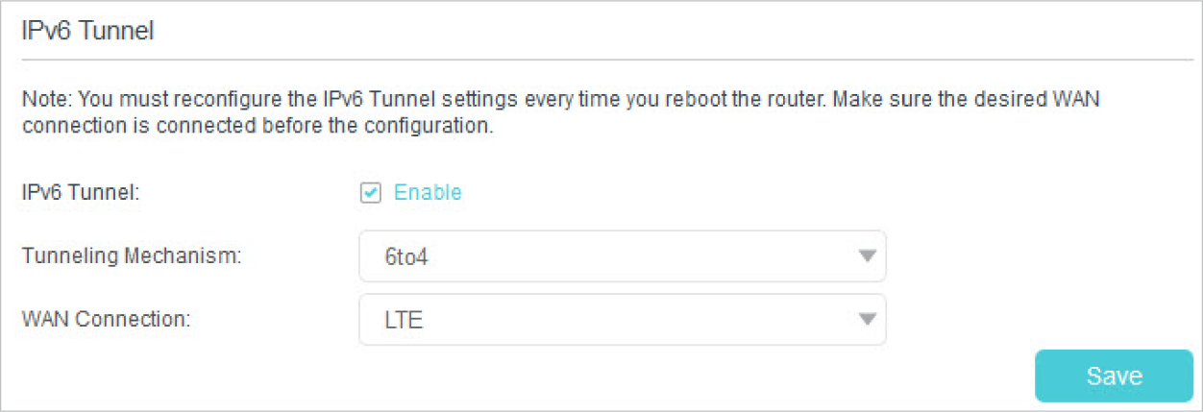Viewport: 1203px width, 412px height.
Task: Click the cyan Enable label text
Action: click(x=428, y=193)
